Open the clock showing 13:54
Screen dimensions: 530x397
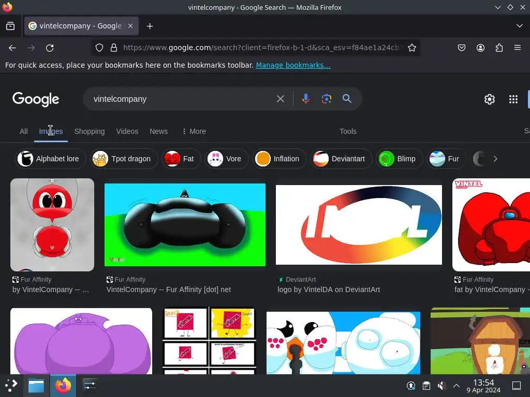tap(483, 386)
